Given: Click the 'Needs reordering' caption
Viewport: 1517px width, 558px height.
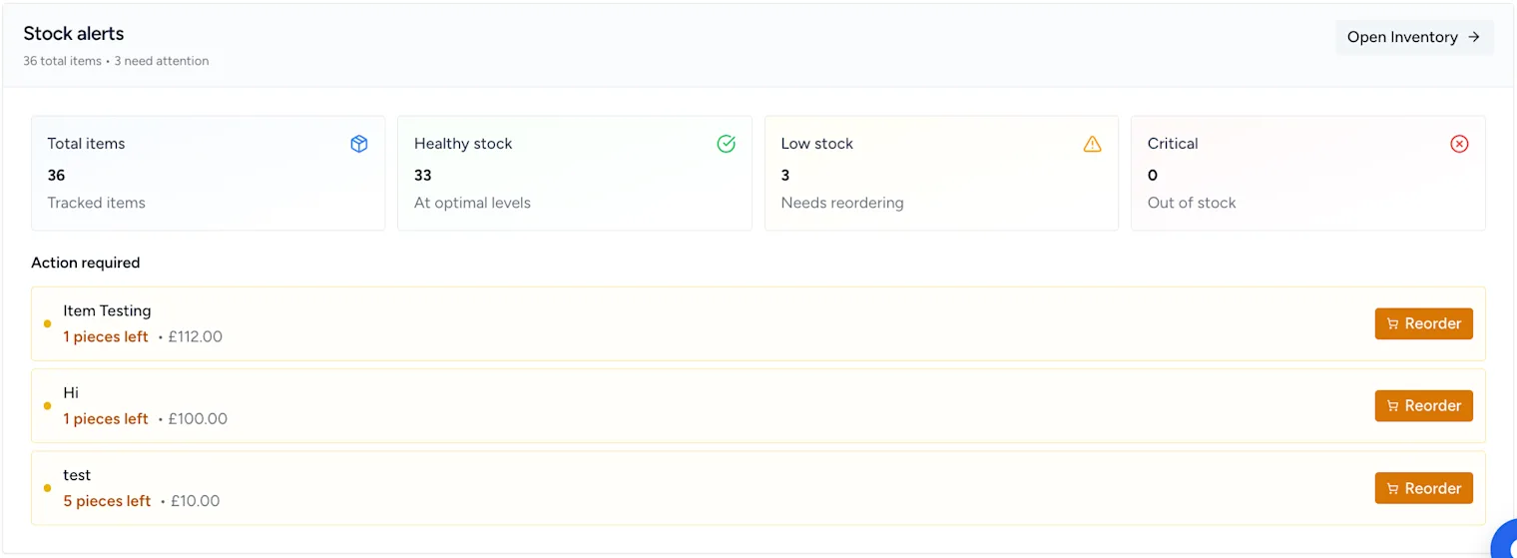Looking at the screenshot, I should pos(842,203).
